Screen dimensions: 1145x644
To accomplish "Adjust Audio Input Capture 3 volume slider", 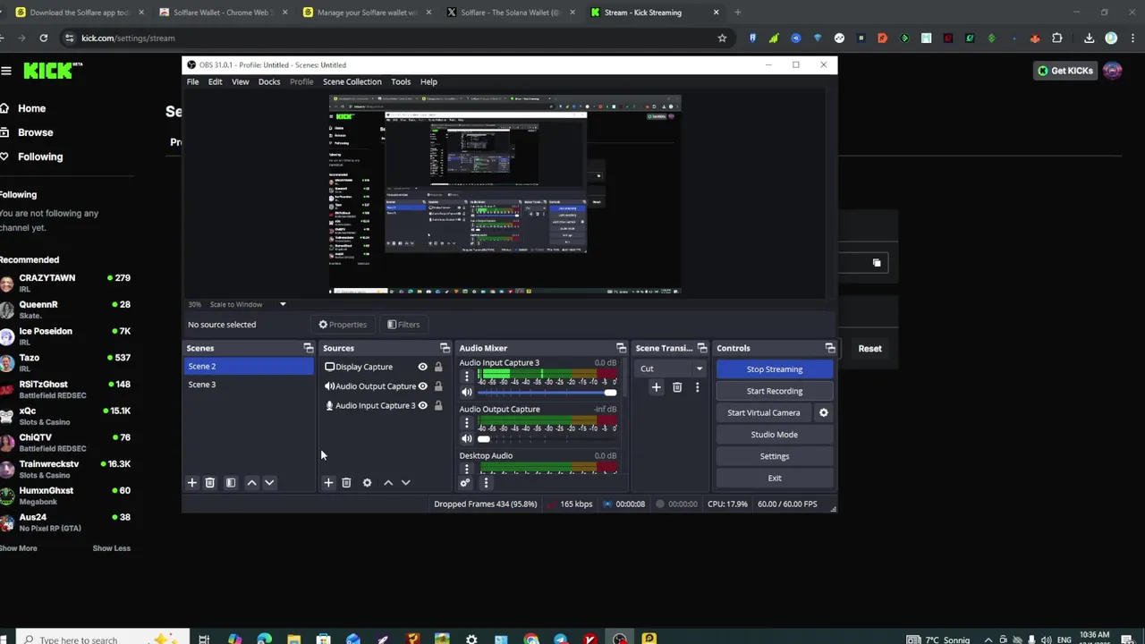I will pos(547,393).
